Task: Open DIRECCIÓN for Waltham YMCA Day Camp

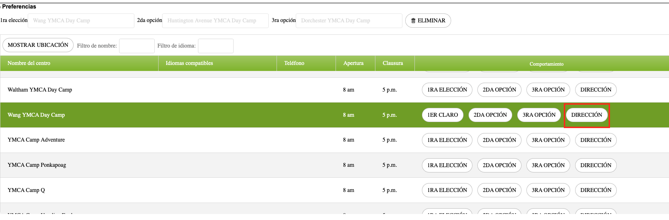Action: [x=596, y=90]
